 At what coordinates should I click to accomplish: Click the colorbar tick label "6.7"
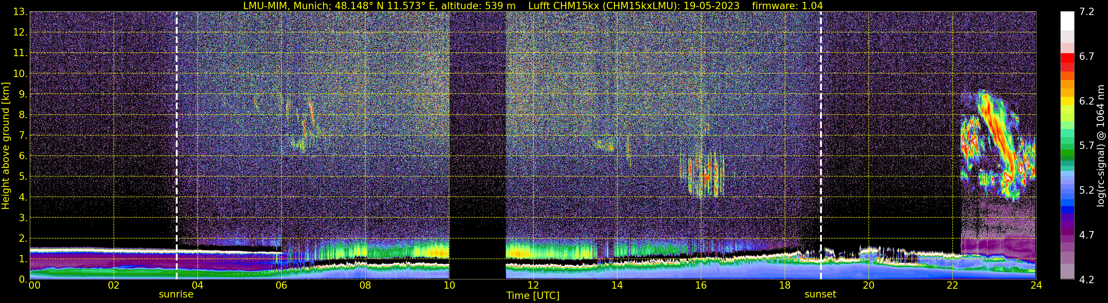tap(1087, 56)
